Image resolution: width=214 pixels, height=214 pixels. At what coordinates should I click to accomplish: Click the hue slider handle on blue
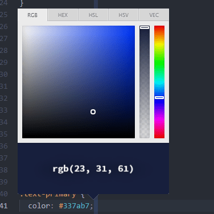pos(159,97)
